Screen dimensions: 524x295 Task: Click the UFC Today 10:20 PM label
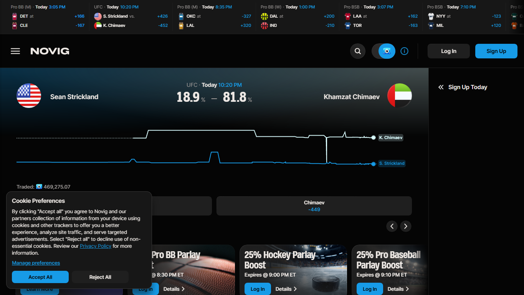214,85
